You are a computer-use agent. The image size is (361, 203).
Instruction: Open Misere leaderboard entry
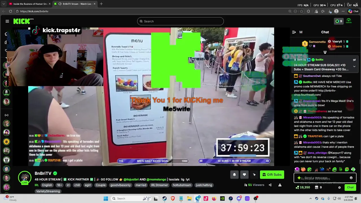[x=338, y=46]
